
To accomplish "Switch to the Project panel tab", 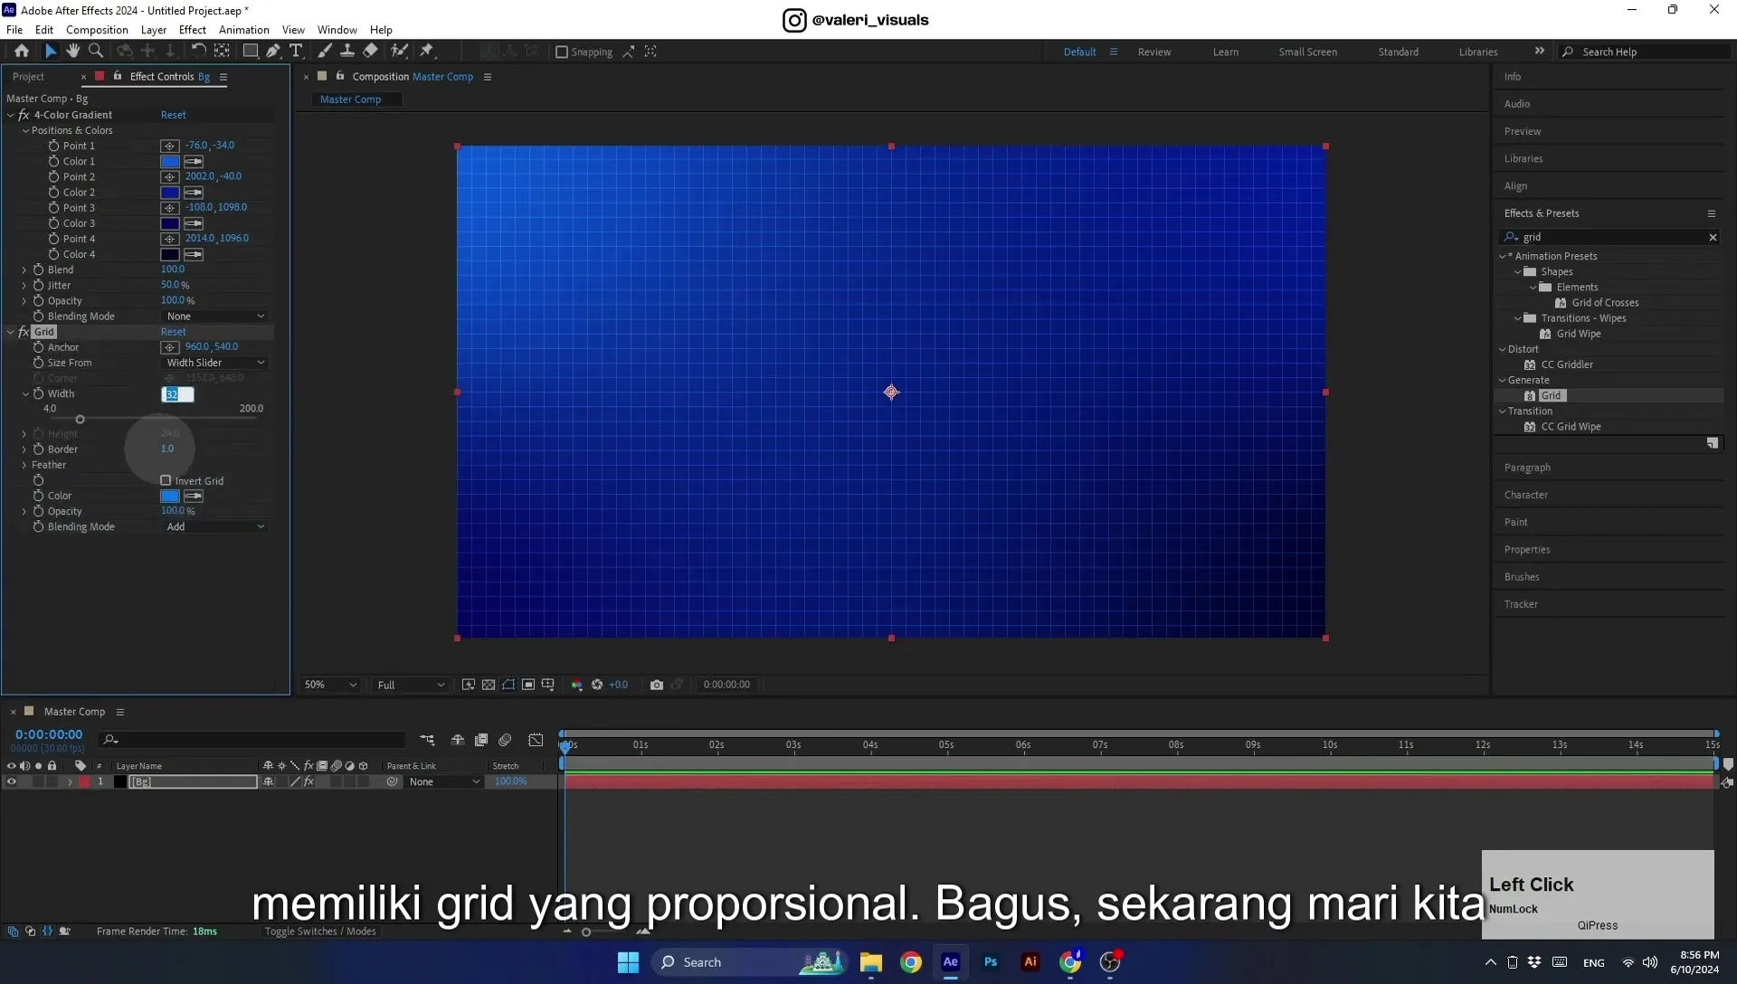I will point(28,77).
